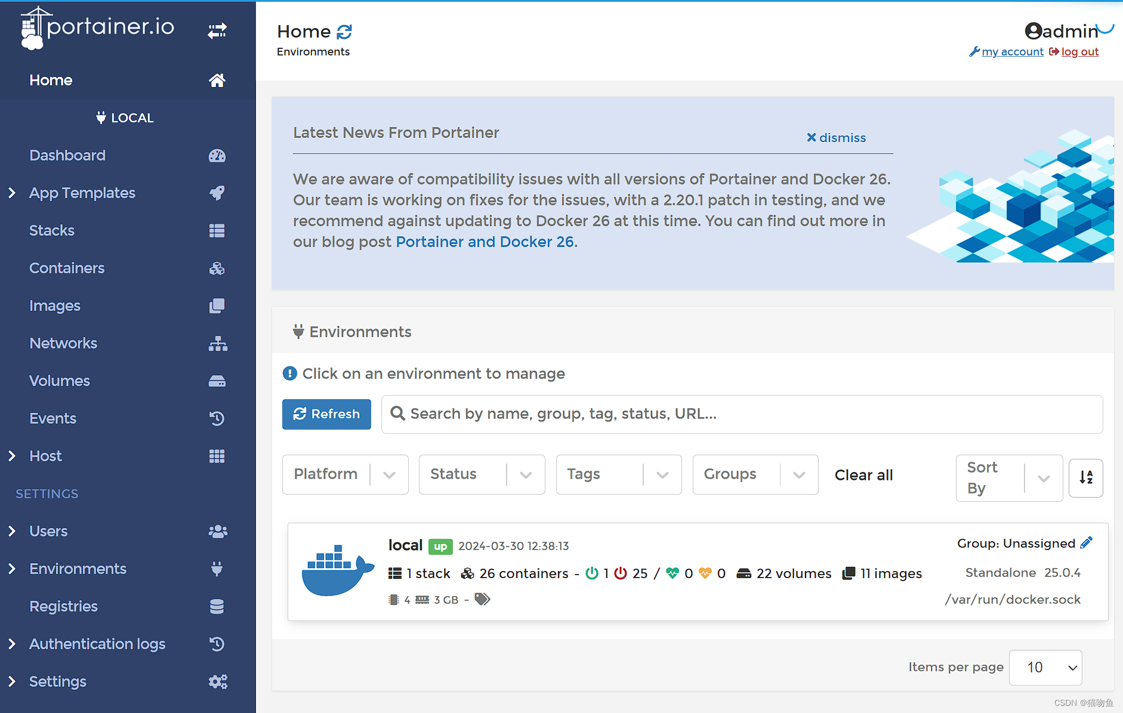Click the Host grid icon
Image resolution: width=1123 pixels, height=713 pixels.
click(x=217, y=456)
